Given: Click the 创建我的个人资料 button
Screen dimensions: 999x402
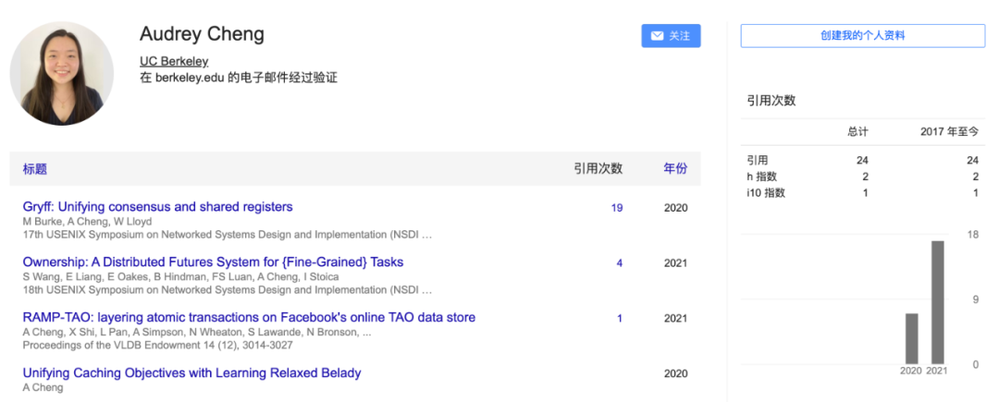Looking at the screenshot, I should (x=862, y=36).
